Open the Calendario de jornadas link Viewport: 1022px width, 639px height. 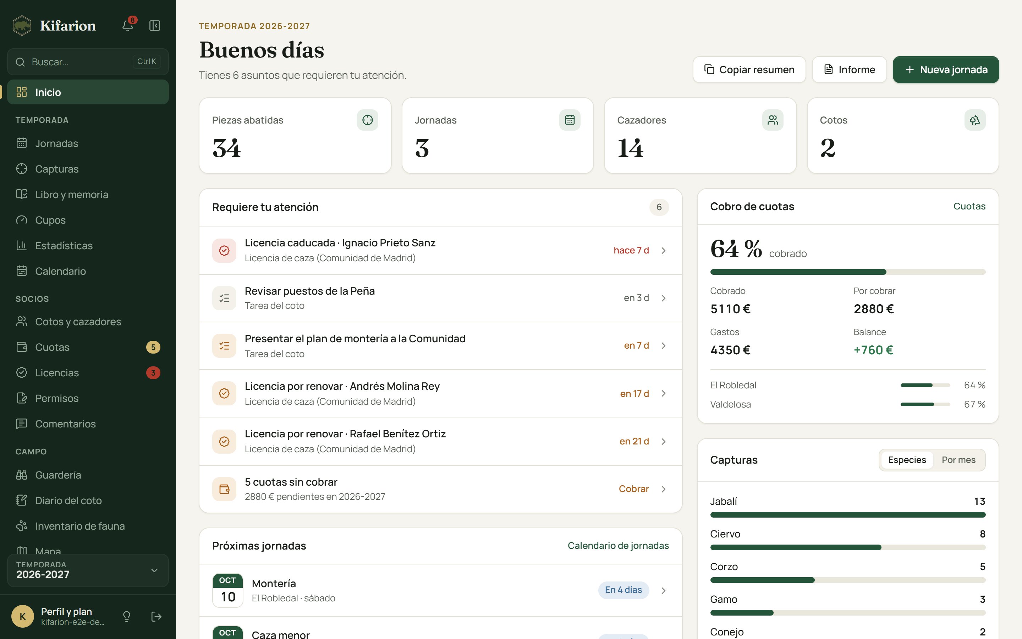point(618,546)
